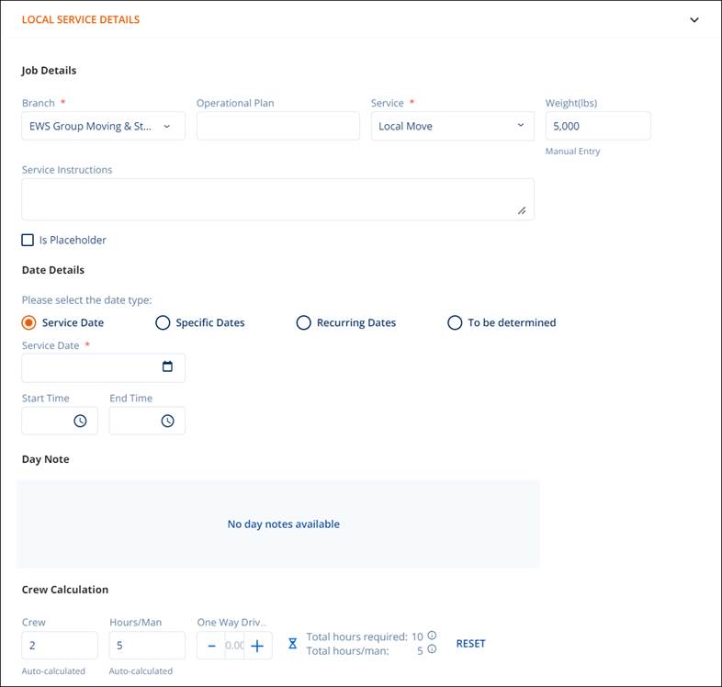This screenshot has width=722, height=687.
Task: Open the Start Time clock picker
Action: point(80,421)
